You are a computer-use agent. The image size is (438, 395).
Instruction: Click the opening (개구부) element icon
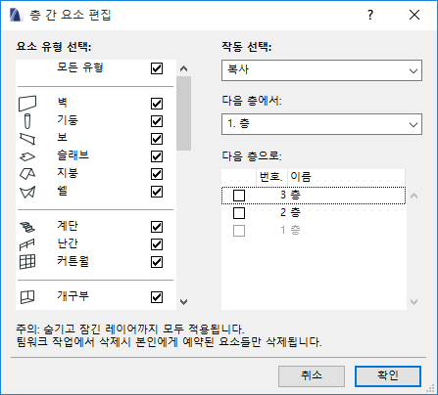27,297
